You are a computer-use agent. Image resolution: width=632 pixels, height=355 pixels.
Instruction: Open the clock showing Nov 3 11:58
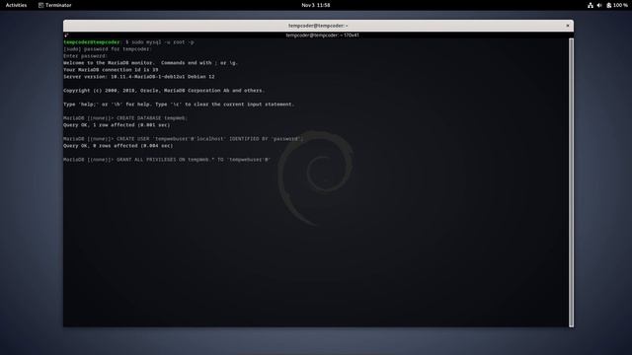click(316, 5)
